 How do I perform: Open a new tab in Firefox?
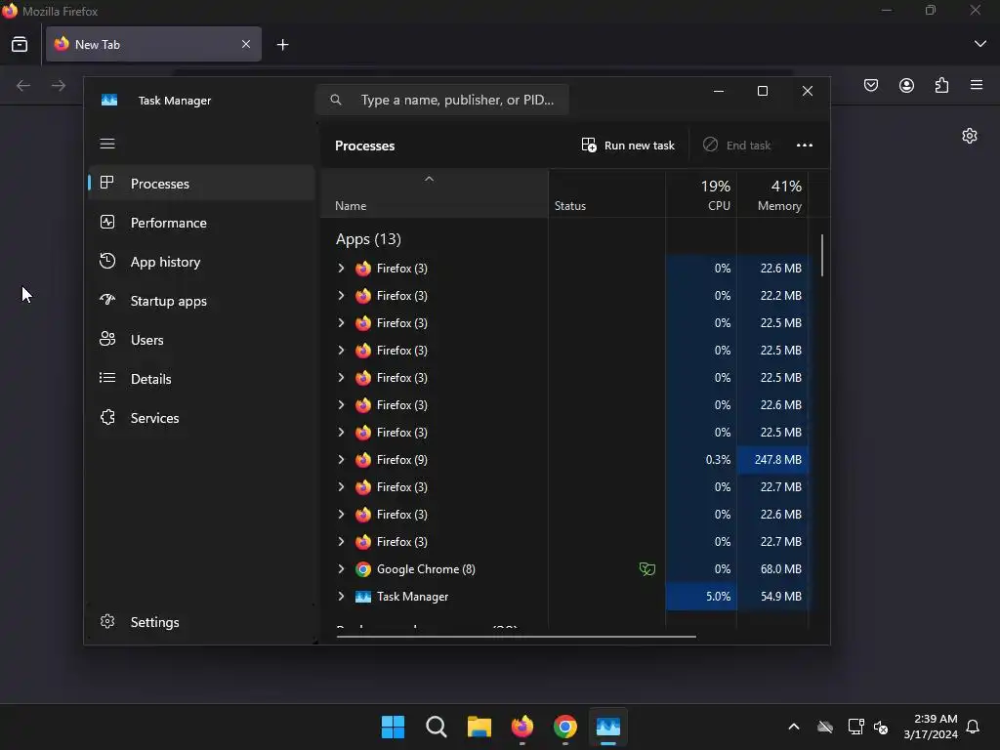pos(282,44)
